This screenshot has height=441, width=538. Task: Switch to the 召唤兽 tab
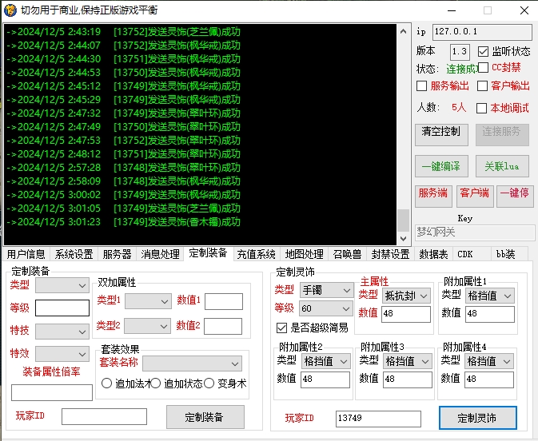(347, 254)
